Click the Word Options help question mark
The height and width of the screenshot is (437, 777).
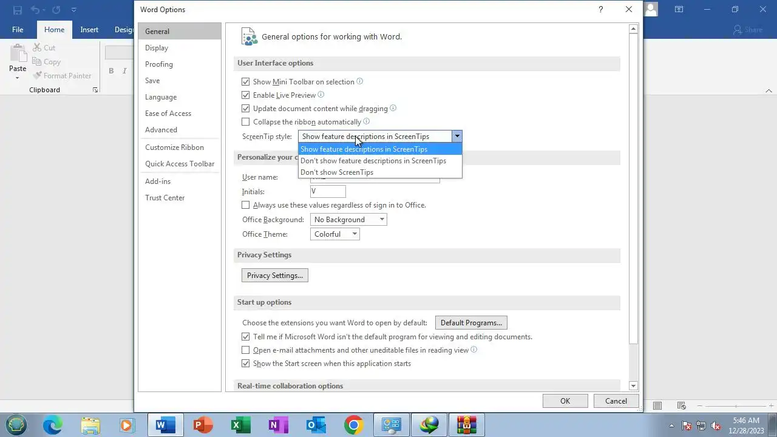click(601, 9)
